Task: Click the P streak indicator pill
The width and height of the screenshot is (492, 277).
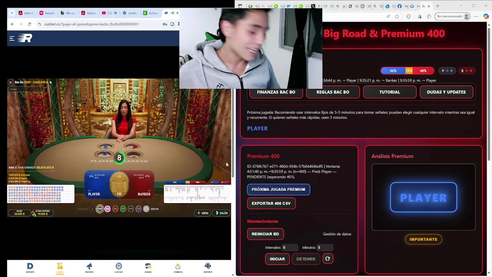Action: pos(447,71)
